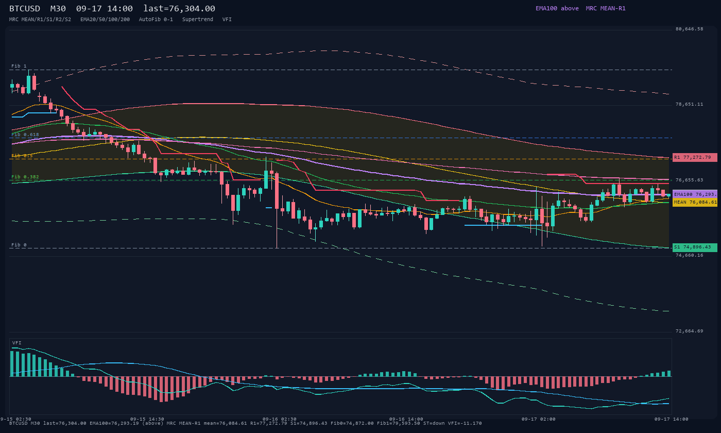Click the 'VFI' title inside the lower oscillator panel
721x433 pixels.
pyautogui.click(x=17, y=343)
